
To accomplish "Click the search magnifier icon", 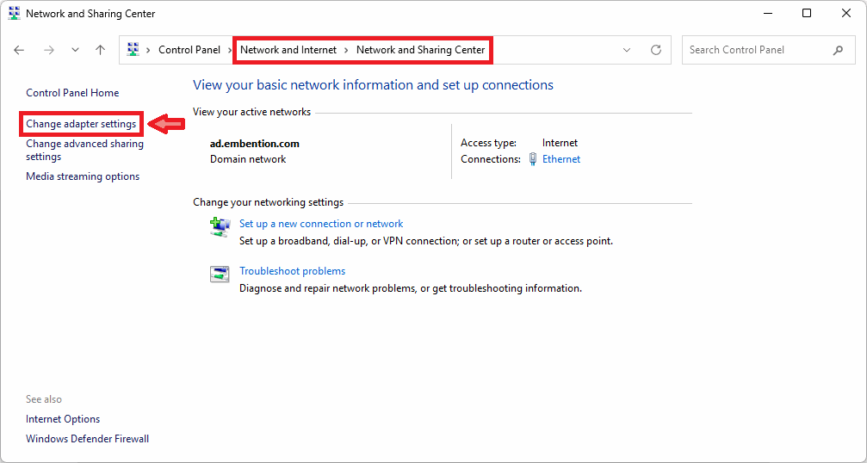I will tap(838, 50).
